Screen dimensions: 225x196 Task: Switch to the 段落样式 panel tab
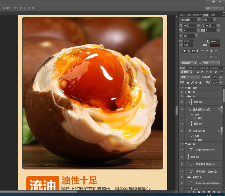197,15
